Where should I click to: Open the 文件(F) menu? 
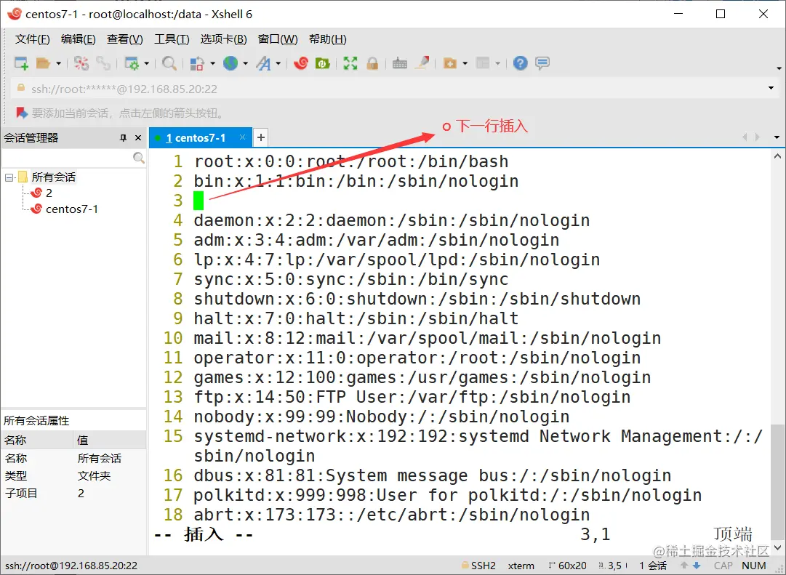(x=32, y=39)
